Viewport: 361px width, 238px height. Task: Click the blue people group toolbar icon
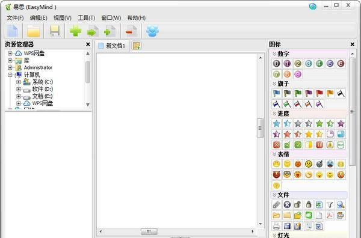[152, 31]
